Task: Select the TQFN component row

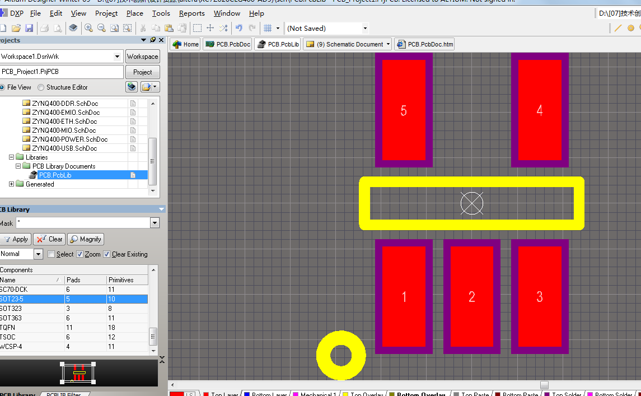Action: click(x=73, y=327)
